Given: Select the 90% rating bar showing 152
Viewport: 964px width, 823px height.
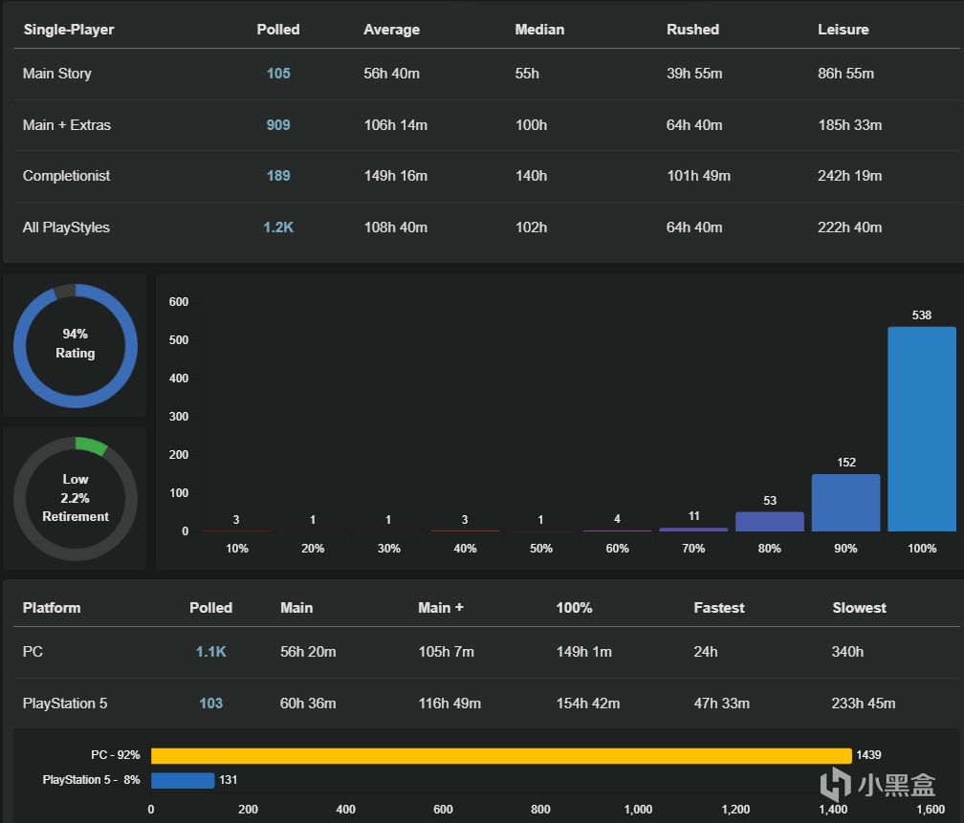Looking at the screenshot, I should (x=846, y=502).
